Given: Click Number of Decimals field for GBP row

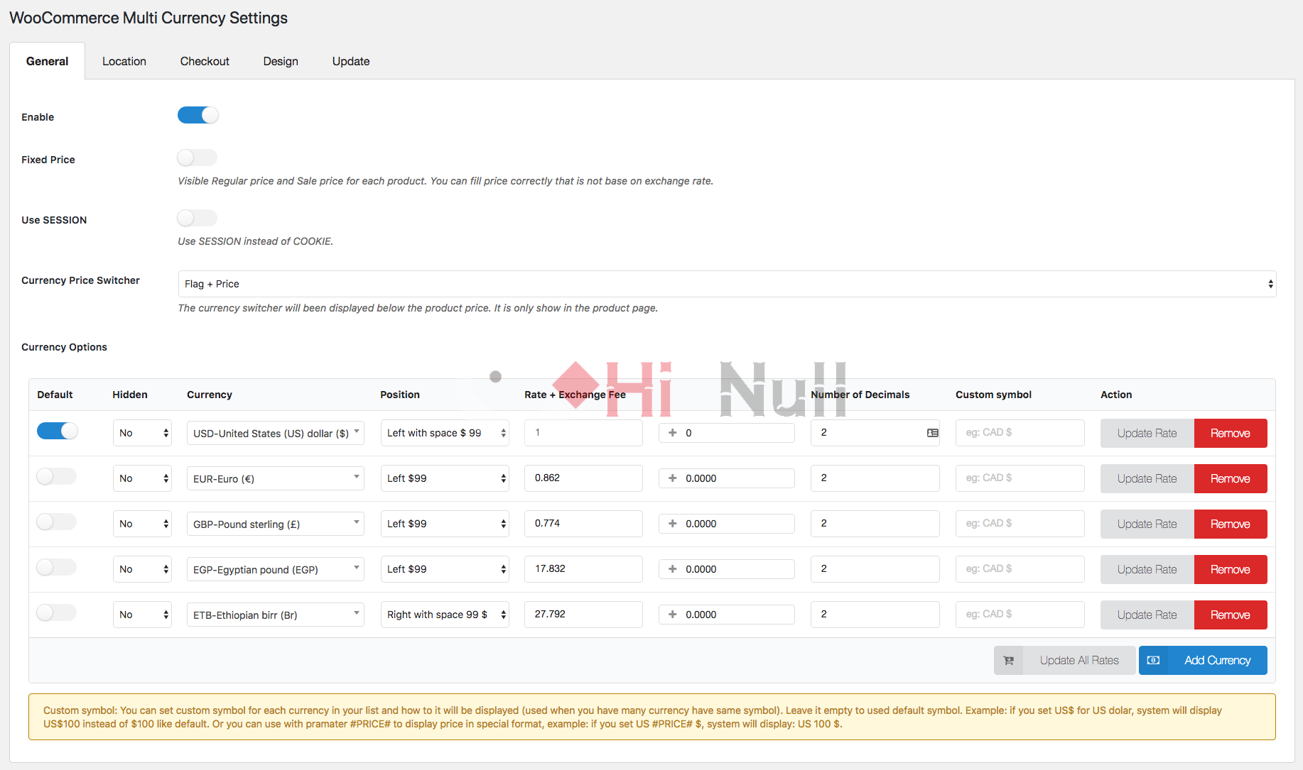Looking at the screenshot, I should click(875, 524).
